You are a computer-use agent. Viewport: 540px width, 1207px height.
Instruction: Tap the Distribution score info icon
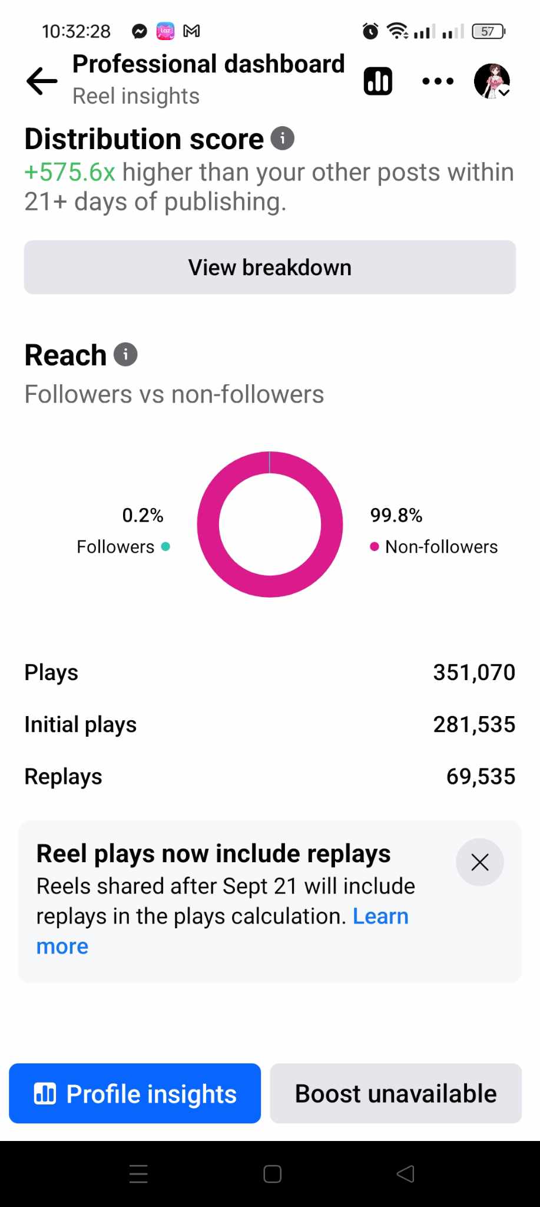pos(283,138)
